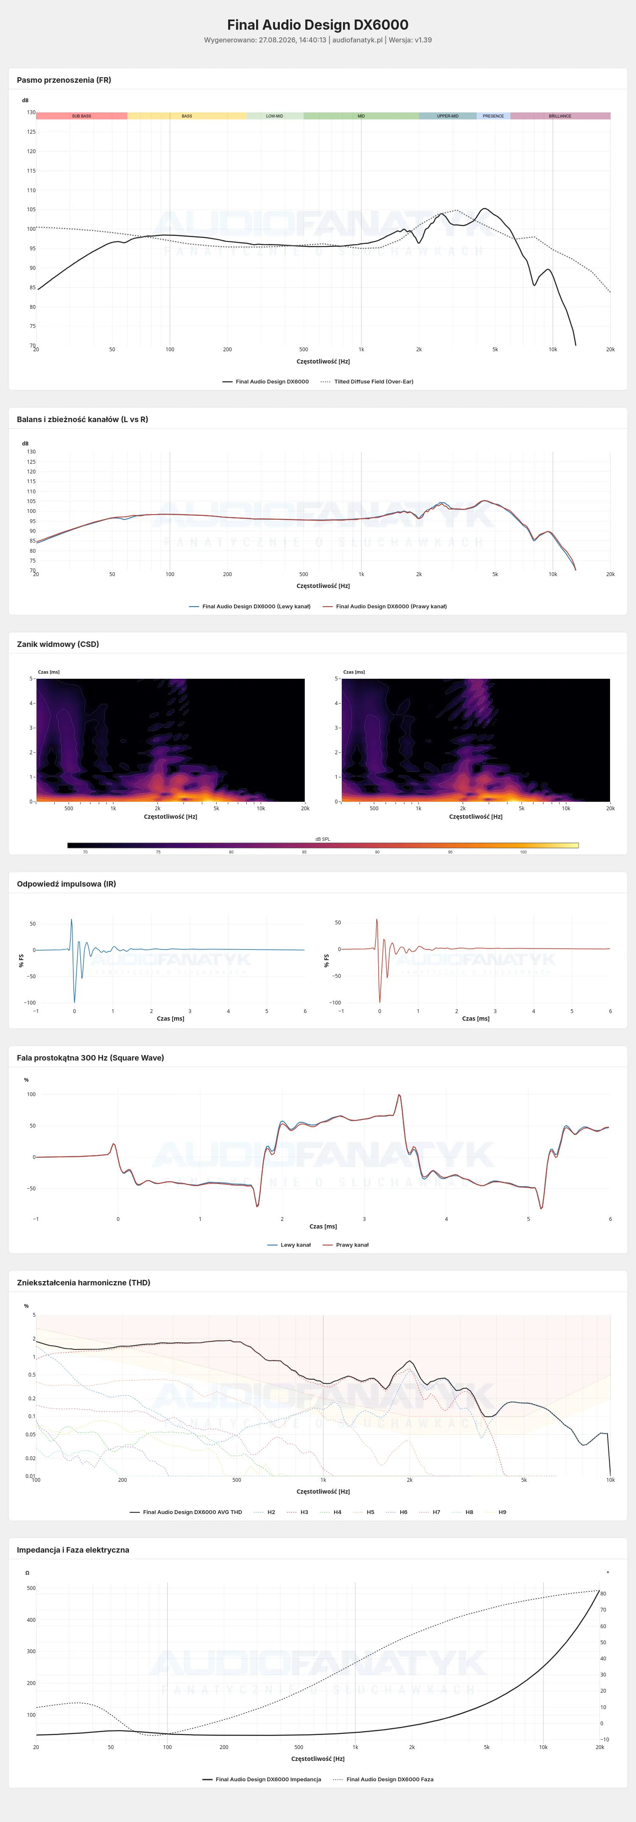This screenshot has width=636, height=1822.
Task: Toggle the DX6000 AVG THD legend entry
Action: tap(186, 1512)
